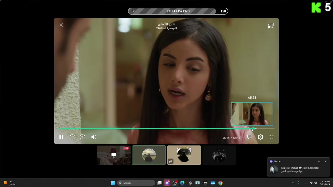The image size is (333, 187).
Task: Click the taskbar Search box
Action: 136,183
